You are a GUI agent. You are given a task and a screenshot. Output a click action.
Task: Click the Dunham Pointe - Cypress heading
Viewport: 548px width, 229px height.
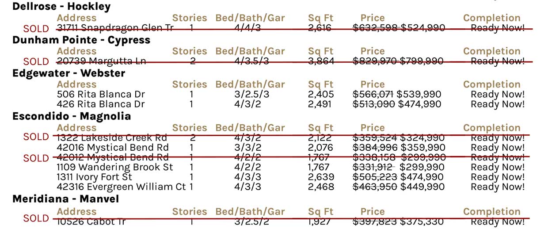coord(81,40)
